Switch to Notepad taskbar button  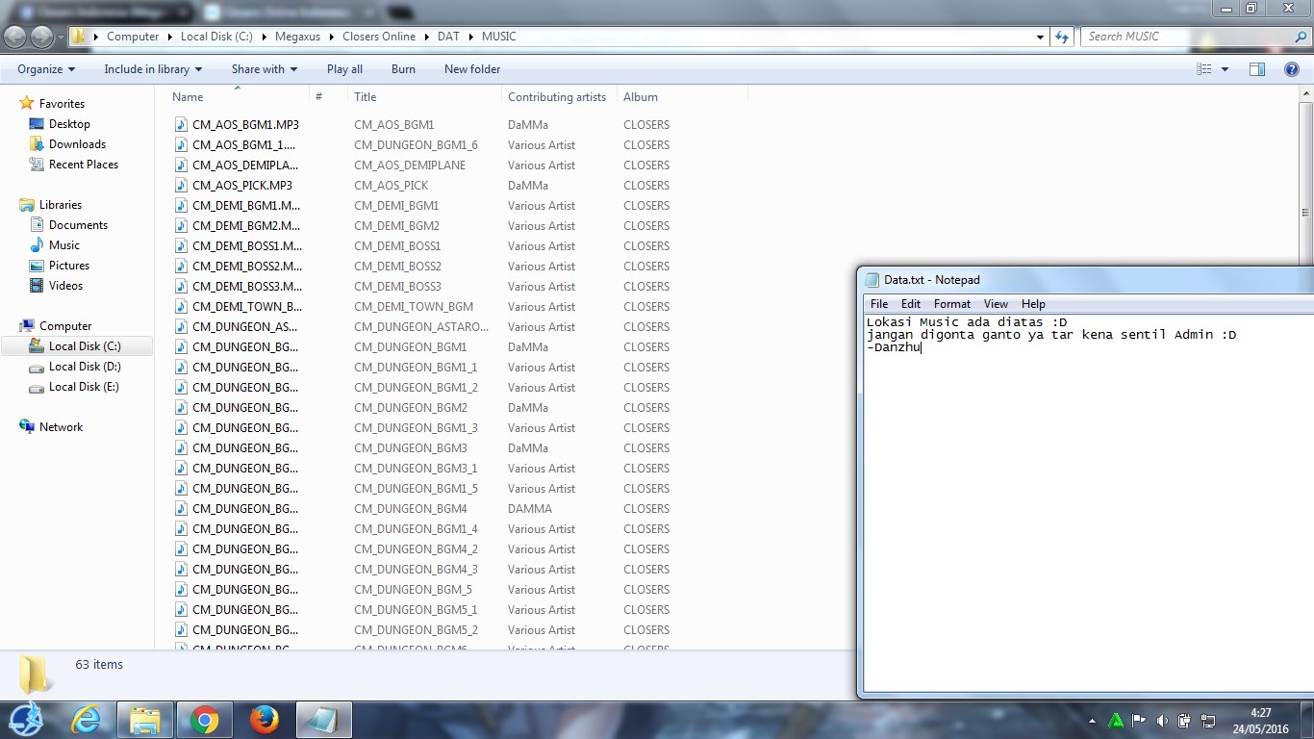coord(324,720)
